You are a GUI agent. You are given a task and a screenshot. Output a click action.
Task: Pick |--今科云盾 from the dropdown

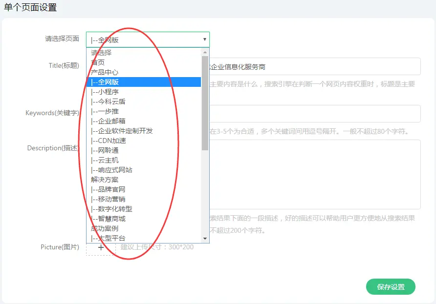144,101
